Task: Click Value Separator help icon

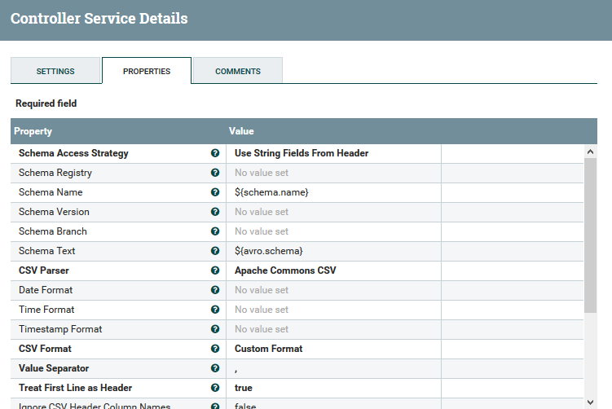Action: pos(215,368)
